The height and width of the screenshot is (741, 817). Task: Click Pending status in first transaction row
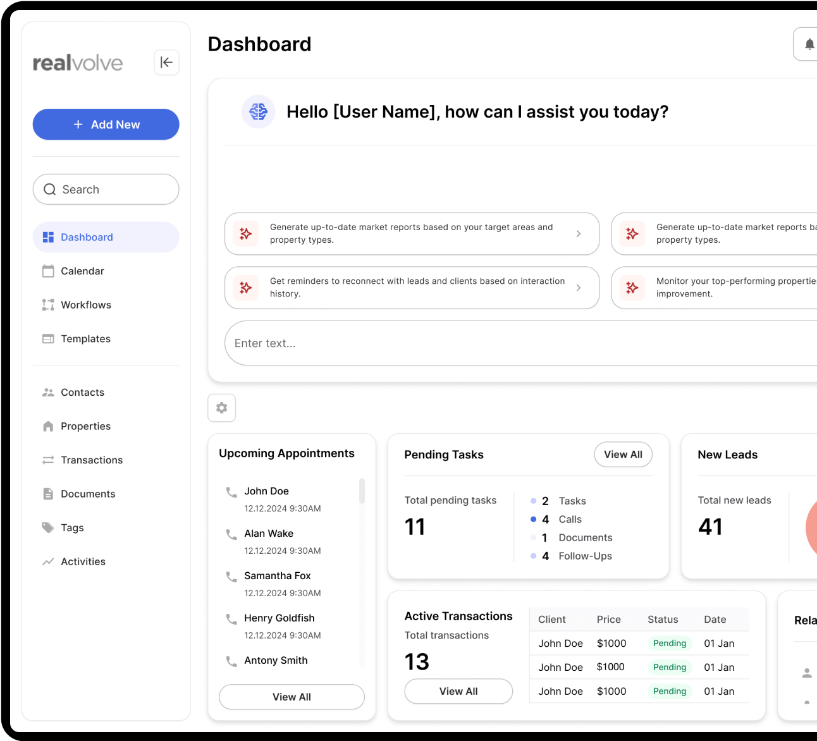[x=670, y=643]
